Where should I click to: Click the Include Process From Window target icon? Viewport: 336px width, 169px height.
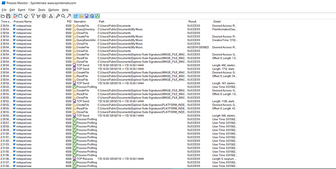pyautogui.click(x=44, y=16)
